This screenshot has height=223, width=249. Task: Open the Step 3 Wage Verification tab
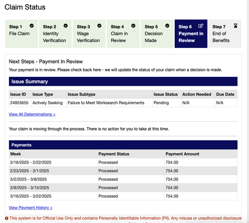[89, 34]
